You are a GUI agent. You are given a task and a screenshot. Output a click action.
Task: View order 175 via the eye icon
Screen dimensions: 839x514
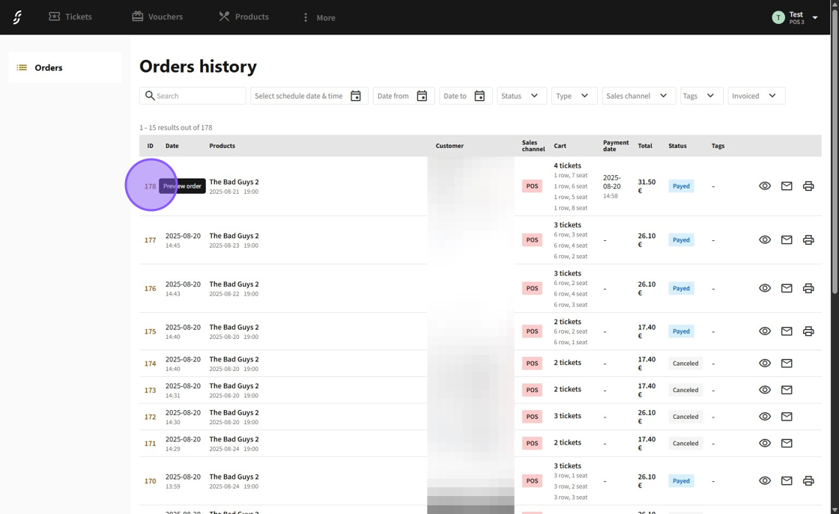click(765, 331)
